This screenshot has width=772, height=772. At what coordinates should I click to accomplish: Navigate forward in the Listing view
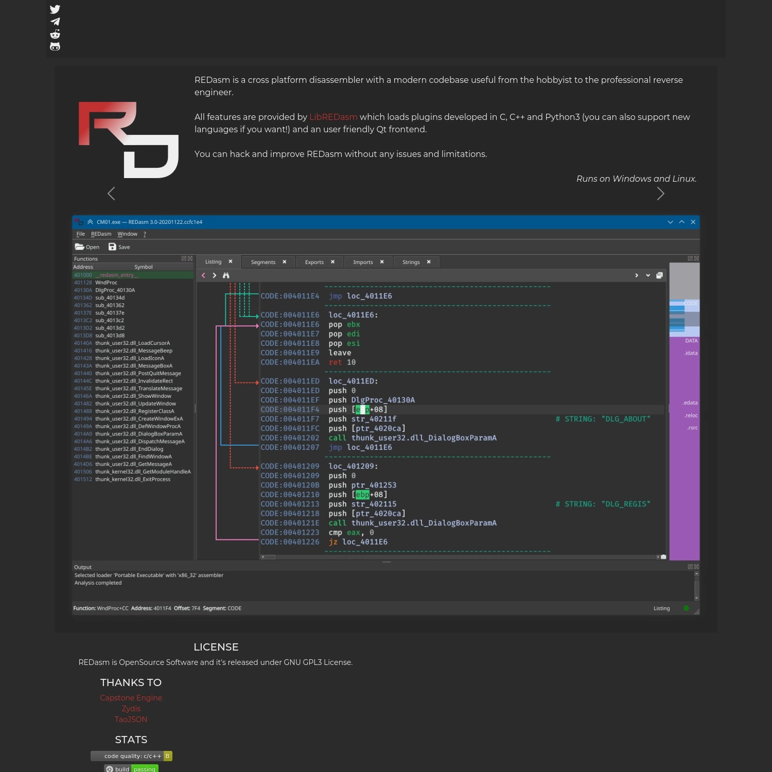pyautogui.click(x=215, y=275)
